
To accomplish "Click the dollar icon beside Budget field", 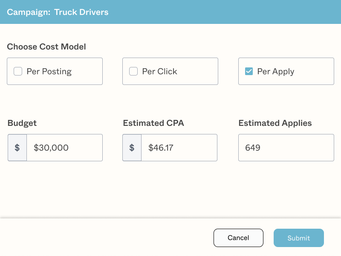I will click(x=17, y=148).
